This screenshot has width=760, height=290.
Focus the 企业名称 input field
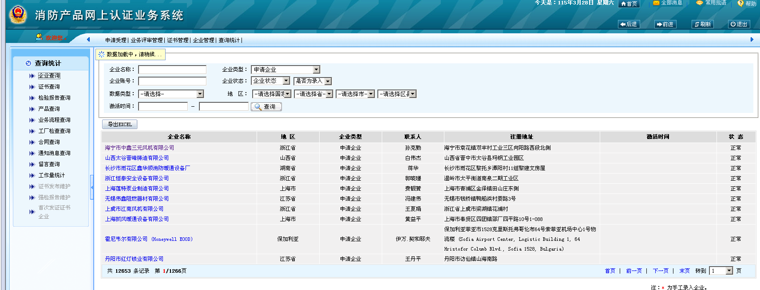172,70
